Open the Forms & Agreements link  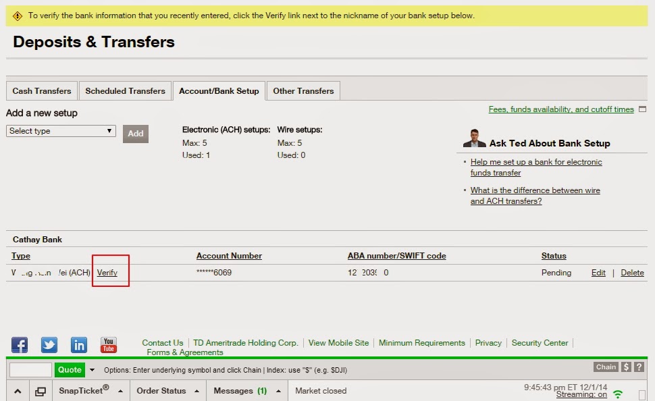(184, 352)
